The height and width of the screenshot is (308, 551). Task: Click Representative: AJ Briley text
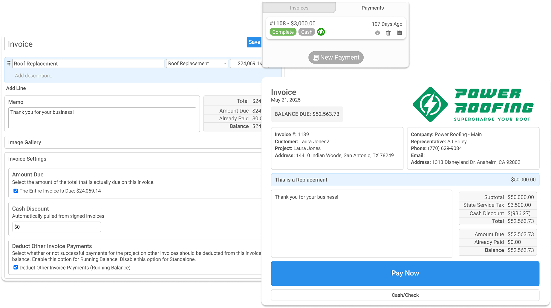coord(439,141)
